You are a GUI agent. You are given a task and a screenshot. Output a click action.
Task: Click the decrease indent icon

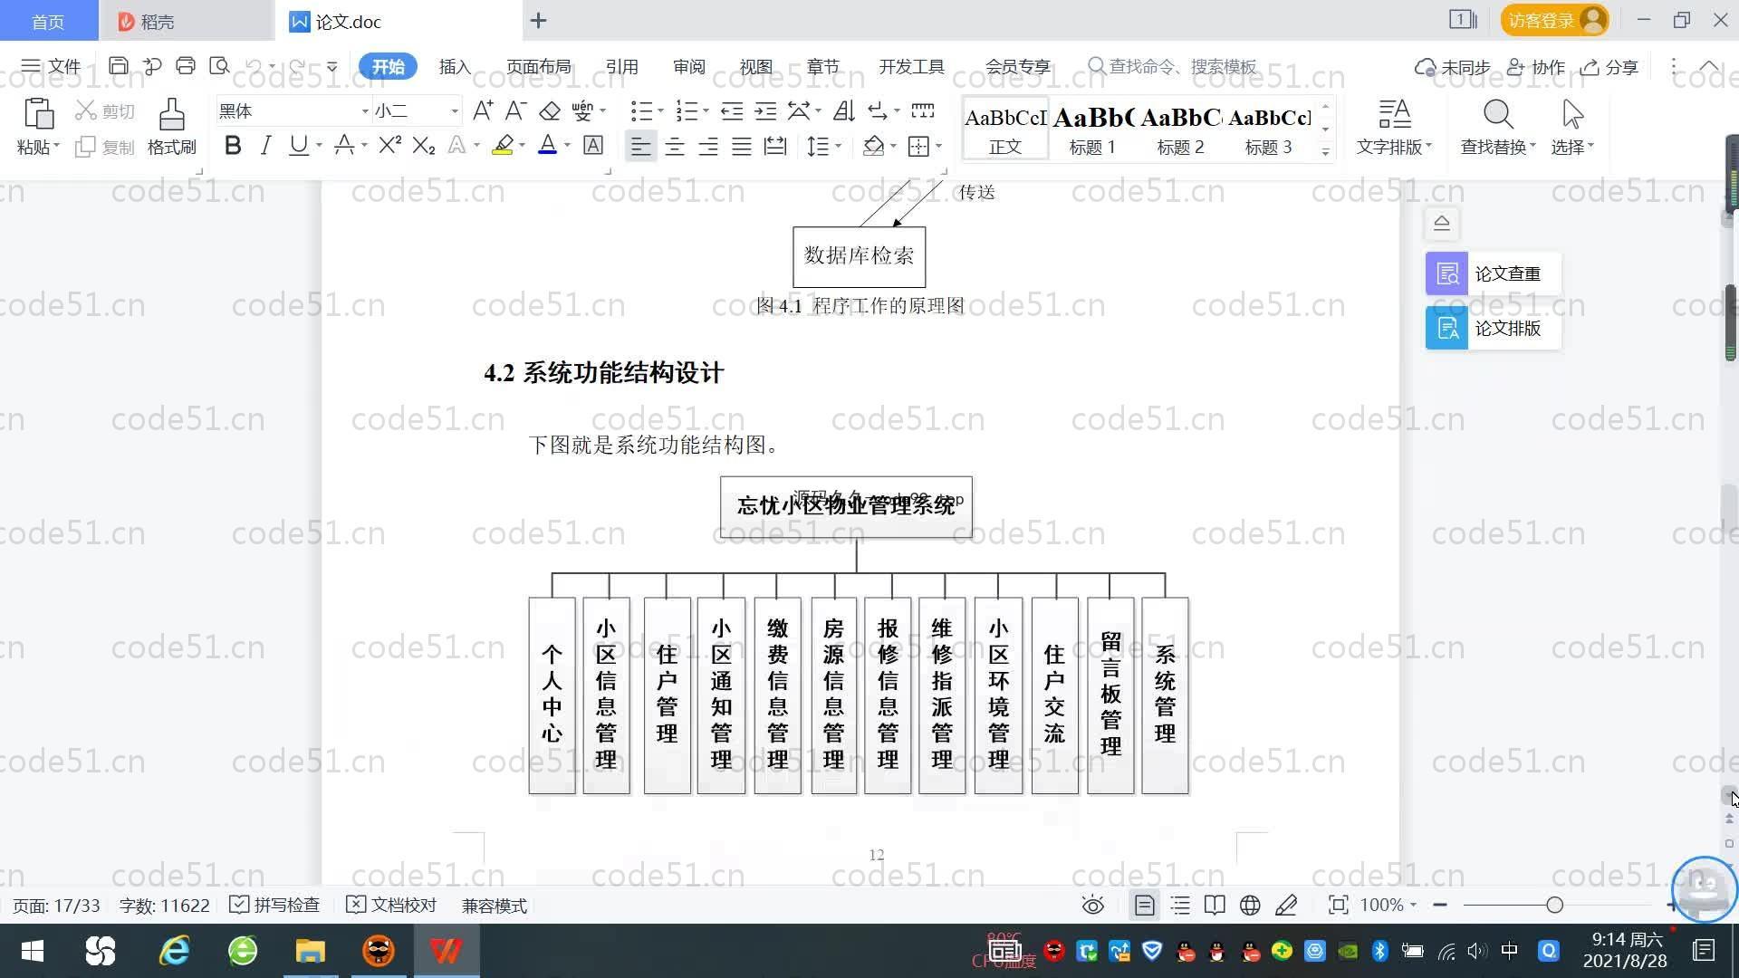(x=732, y=110)
